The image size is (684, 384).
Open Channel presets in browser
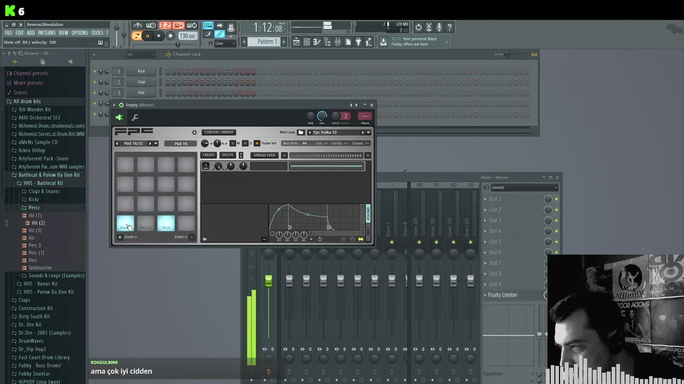[30, 73]
